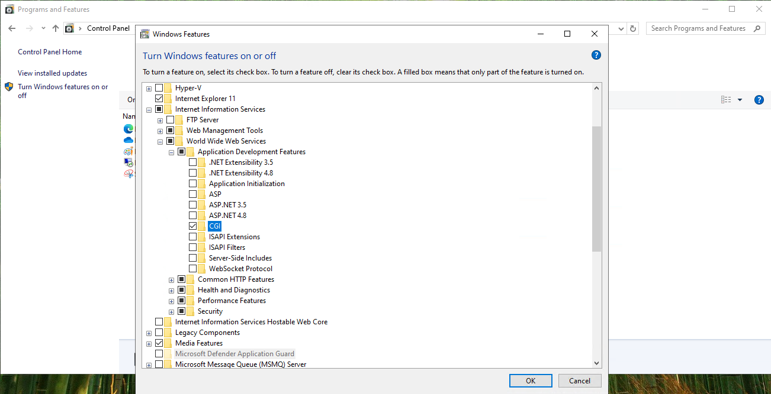Click the search magnifier in Programs and Features

tap(757, 28)
